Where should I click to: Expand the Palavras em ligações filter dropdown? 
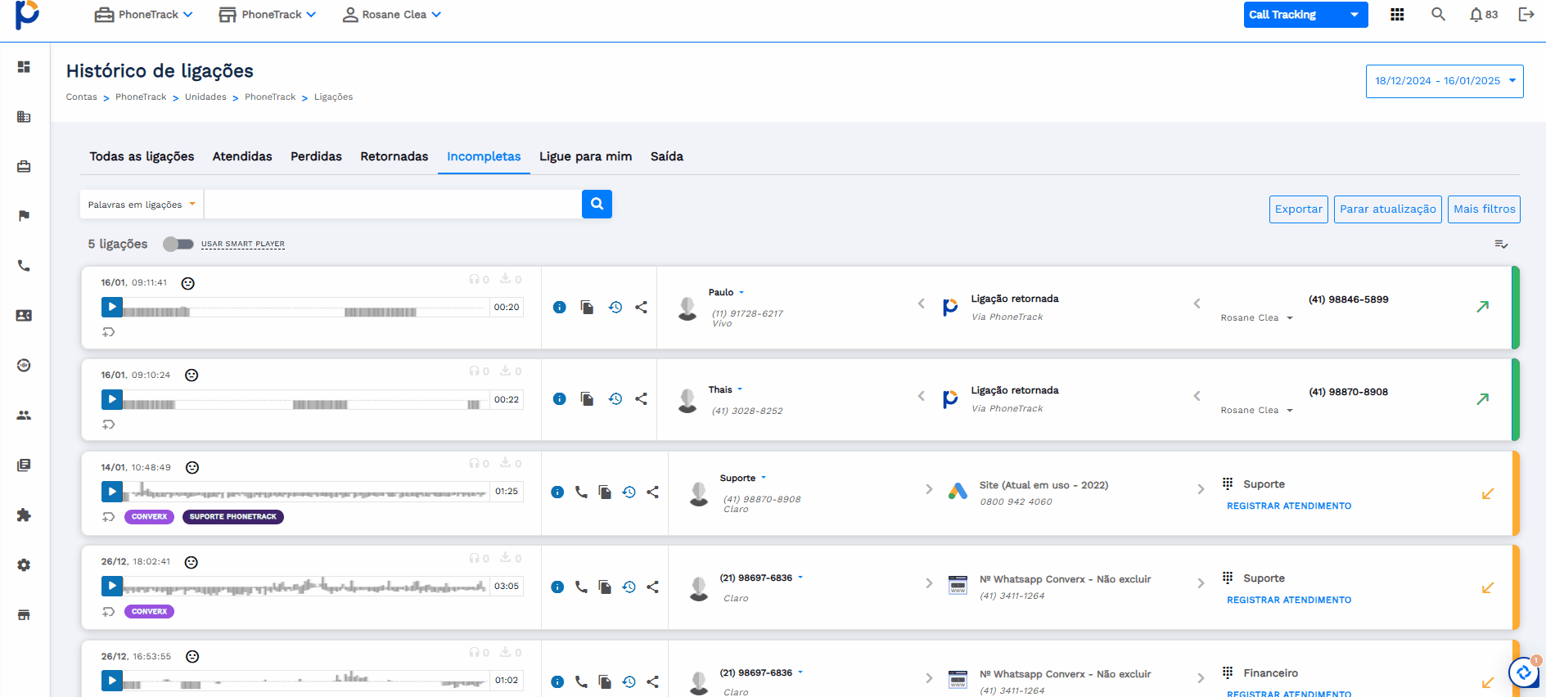click(142, 205)
